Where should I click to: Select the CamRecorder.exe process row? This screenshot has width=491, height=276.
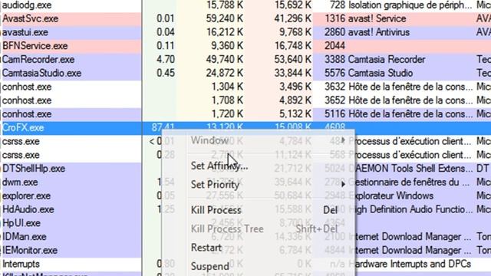(x=245, y=60)
